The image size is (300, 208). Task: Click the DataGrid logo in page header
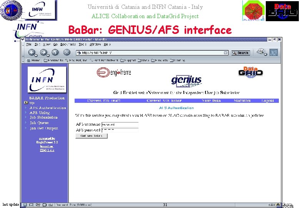tap(250, 72)
